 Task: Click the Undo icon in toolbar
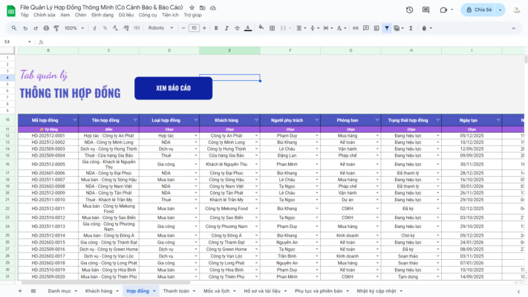25,28
